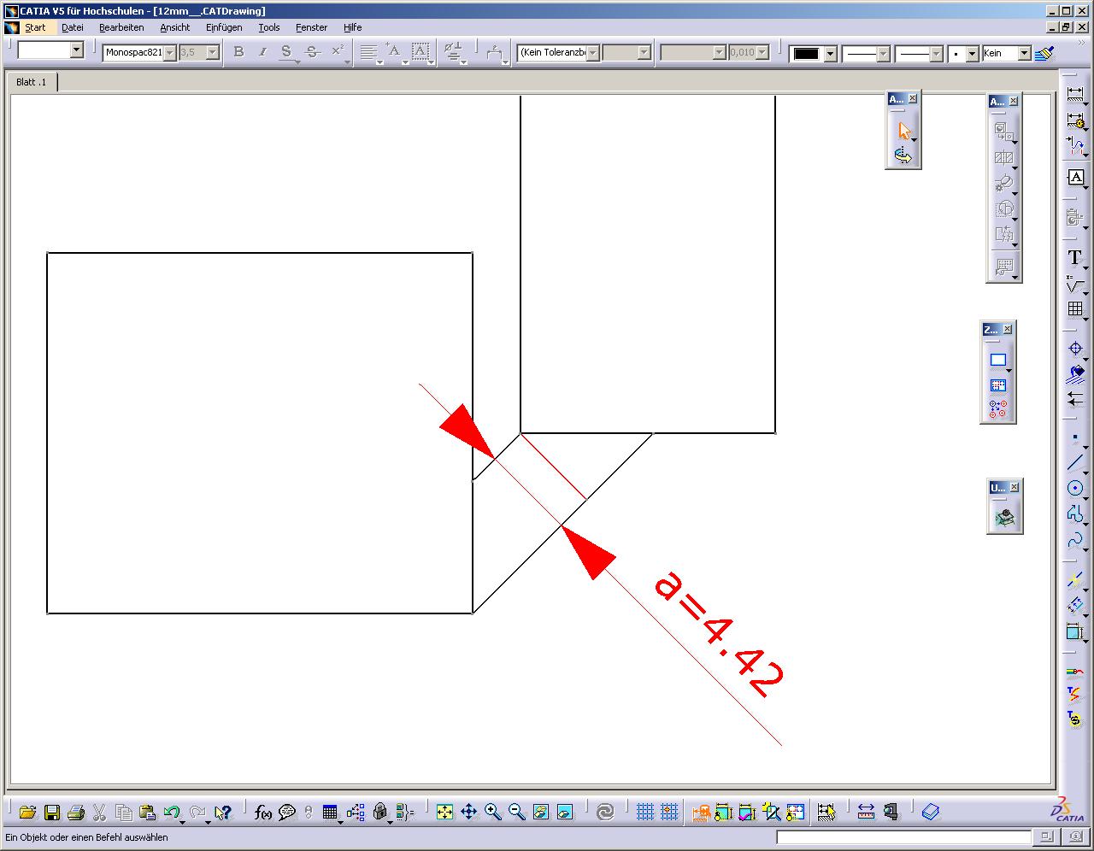1094x851 pixels.
Task: Toggle Italic text formatting
Action: pyautogui.click(x=262, y=52)
